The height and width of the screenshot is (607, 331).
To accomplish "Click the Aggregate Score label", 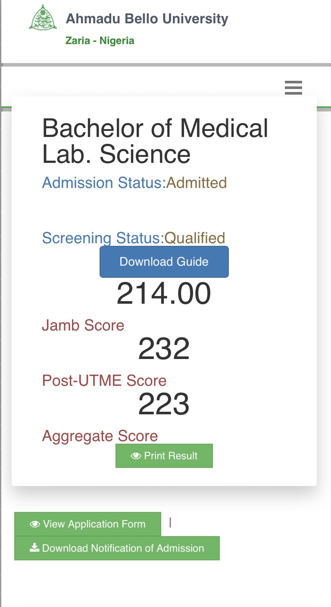I will pos(100,436).
